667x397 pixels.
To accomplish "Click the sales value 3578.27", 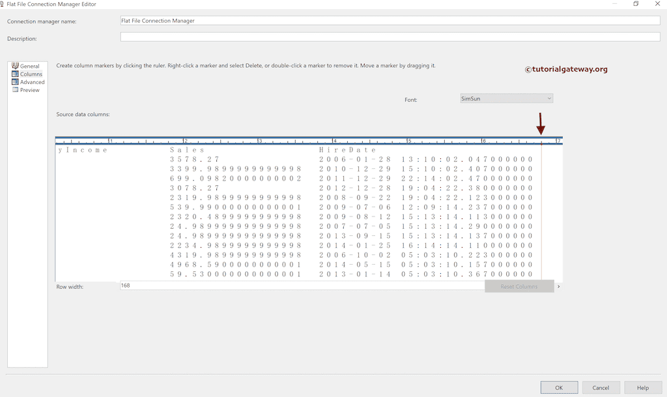I will tap(194, 159).
